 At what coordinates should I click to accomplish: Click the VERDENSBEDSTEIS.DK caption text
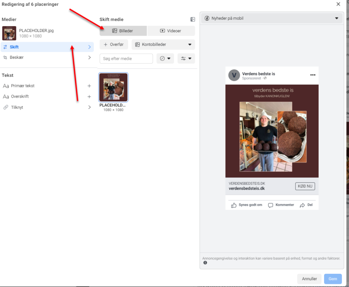pos(247,184)
